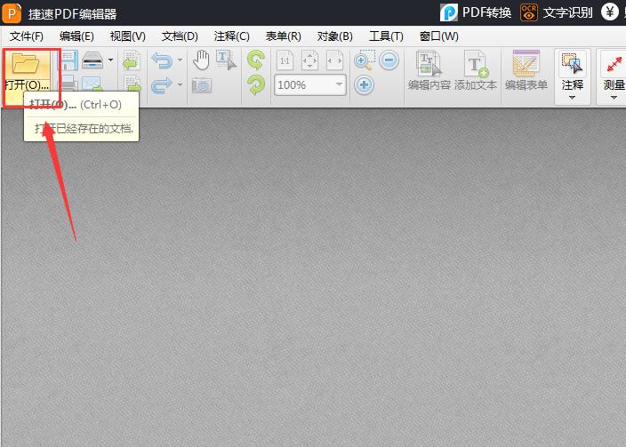This screenshot has height=447, width=626.
Task: Open the 测量 measure dropdown button
Action: [x=613, y=76]
